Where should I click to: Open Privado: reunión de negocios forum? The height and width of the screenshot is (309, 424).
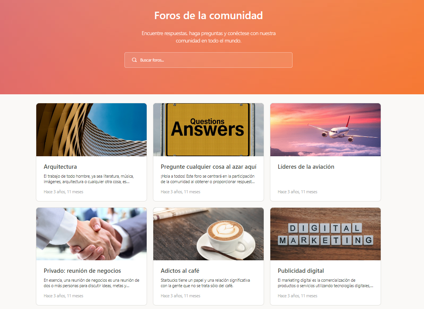tap(82, 271)
